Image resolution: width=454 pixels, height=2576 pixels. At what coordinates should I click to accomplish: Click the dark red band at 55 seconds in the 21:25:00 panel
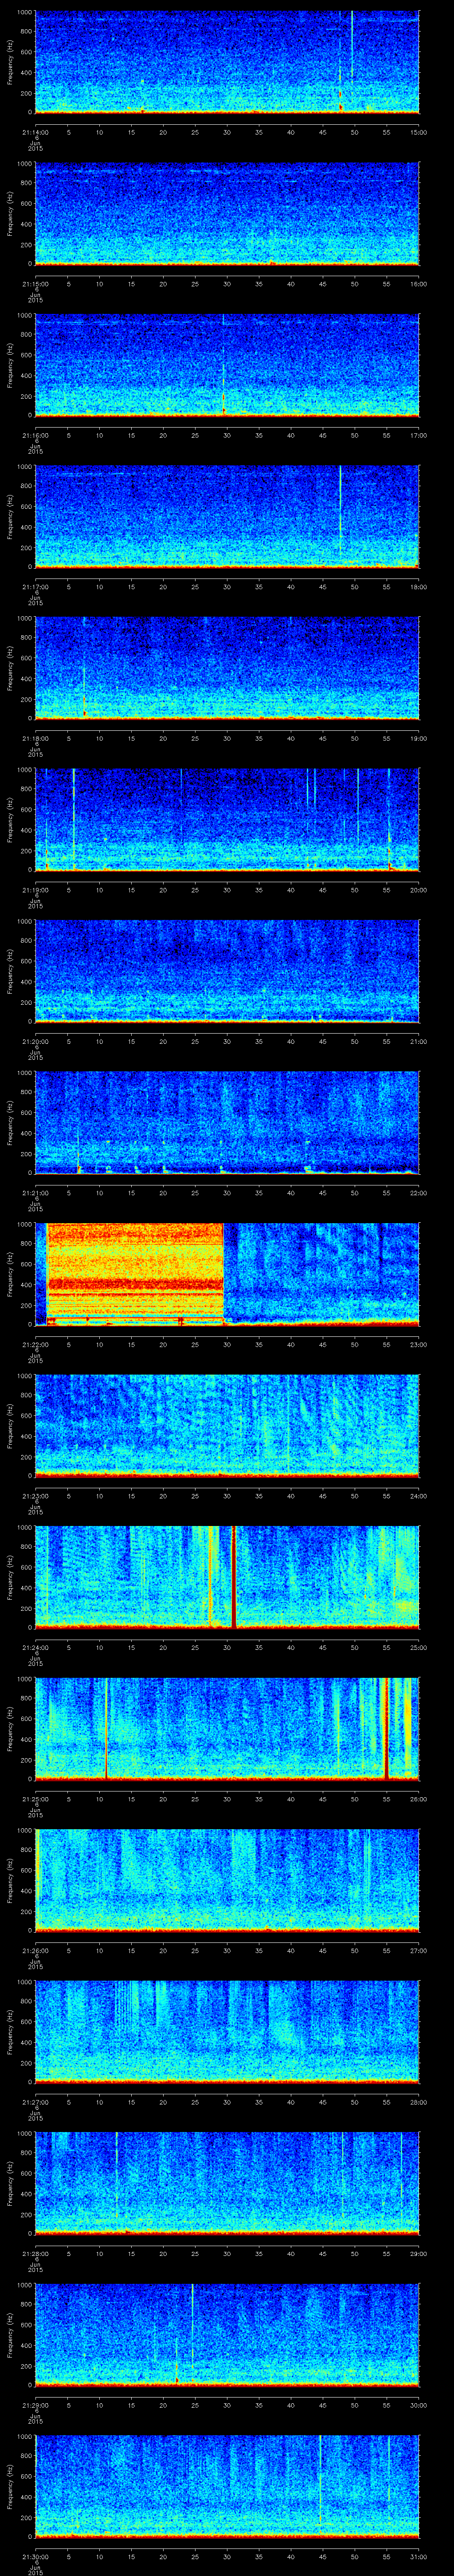(386, 1728)
